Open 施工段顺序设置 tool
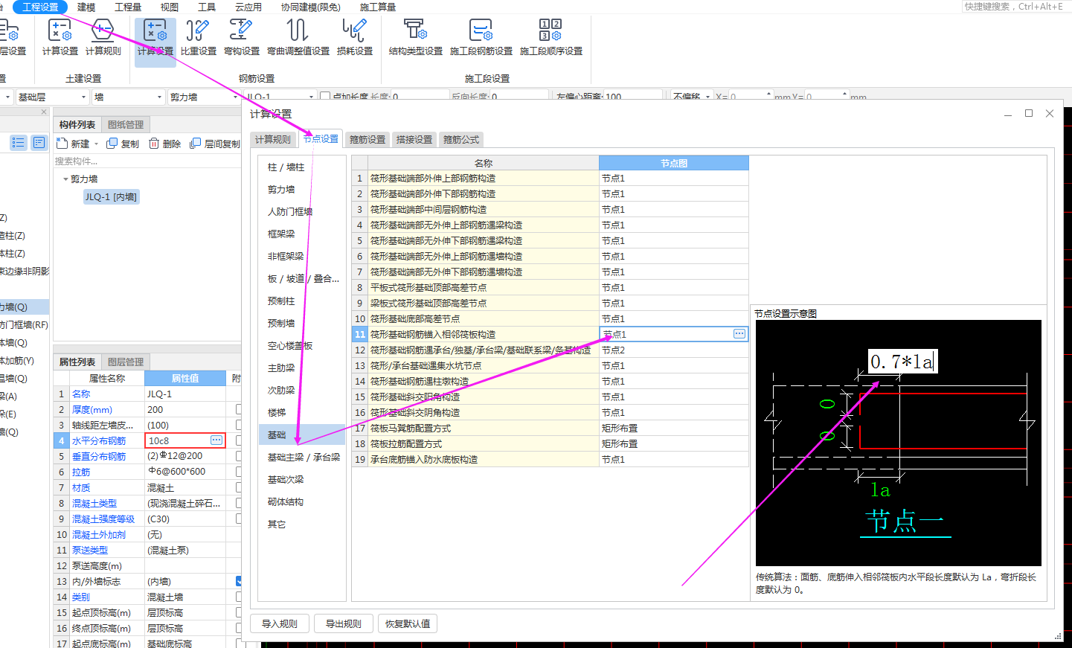This screenshot has height=648, width=1072. pyautogui.click(x=551, y=38)
